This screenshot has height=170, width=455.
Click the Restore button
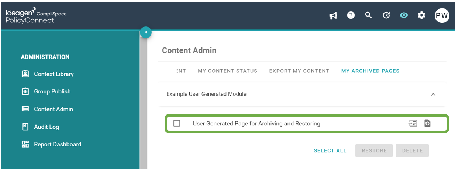pos(374,150)
